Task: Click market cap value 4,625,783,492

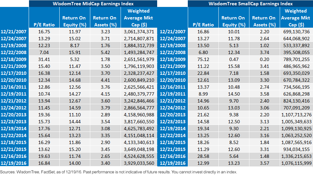Action: [139, 129]
